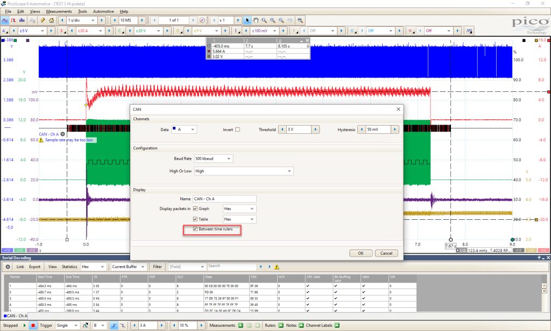
Task: Select the zoom-in magnifier tool
Action: coord(273,20)
